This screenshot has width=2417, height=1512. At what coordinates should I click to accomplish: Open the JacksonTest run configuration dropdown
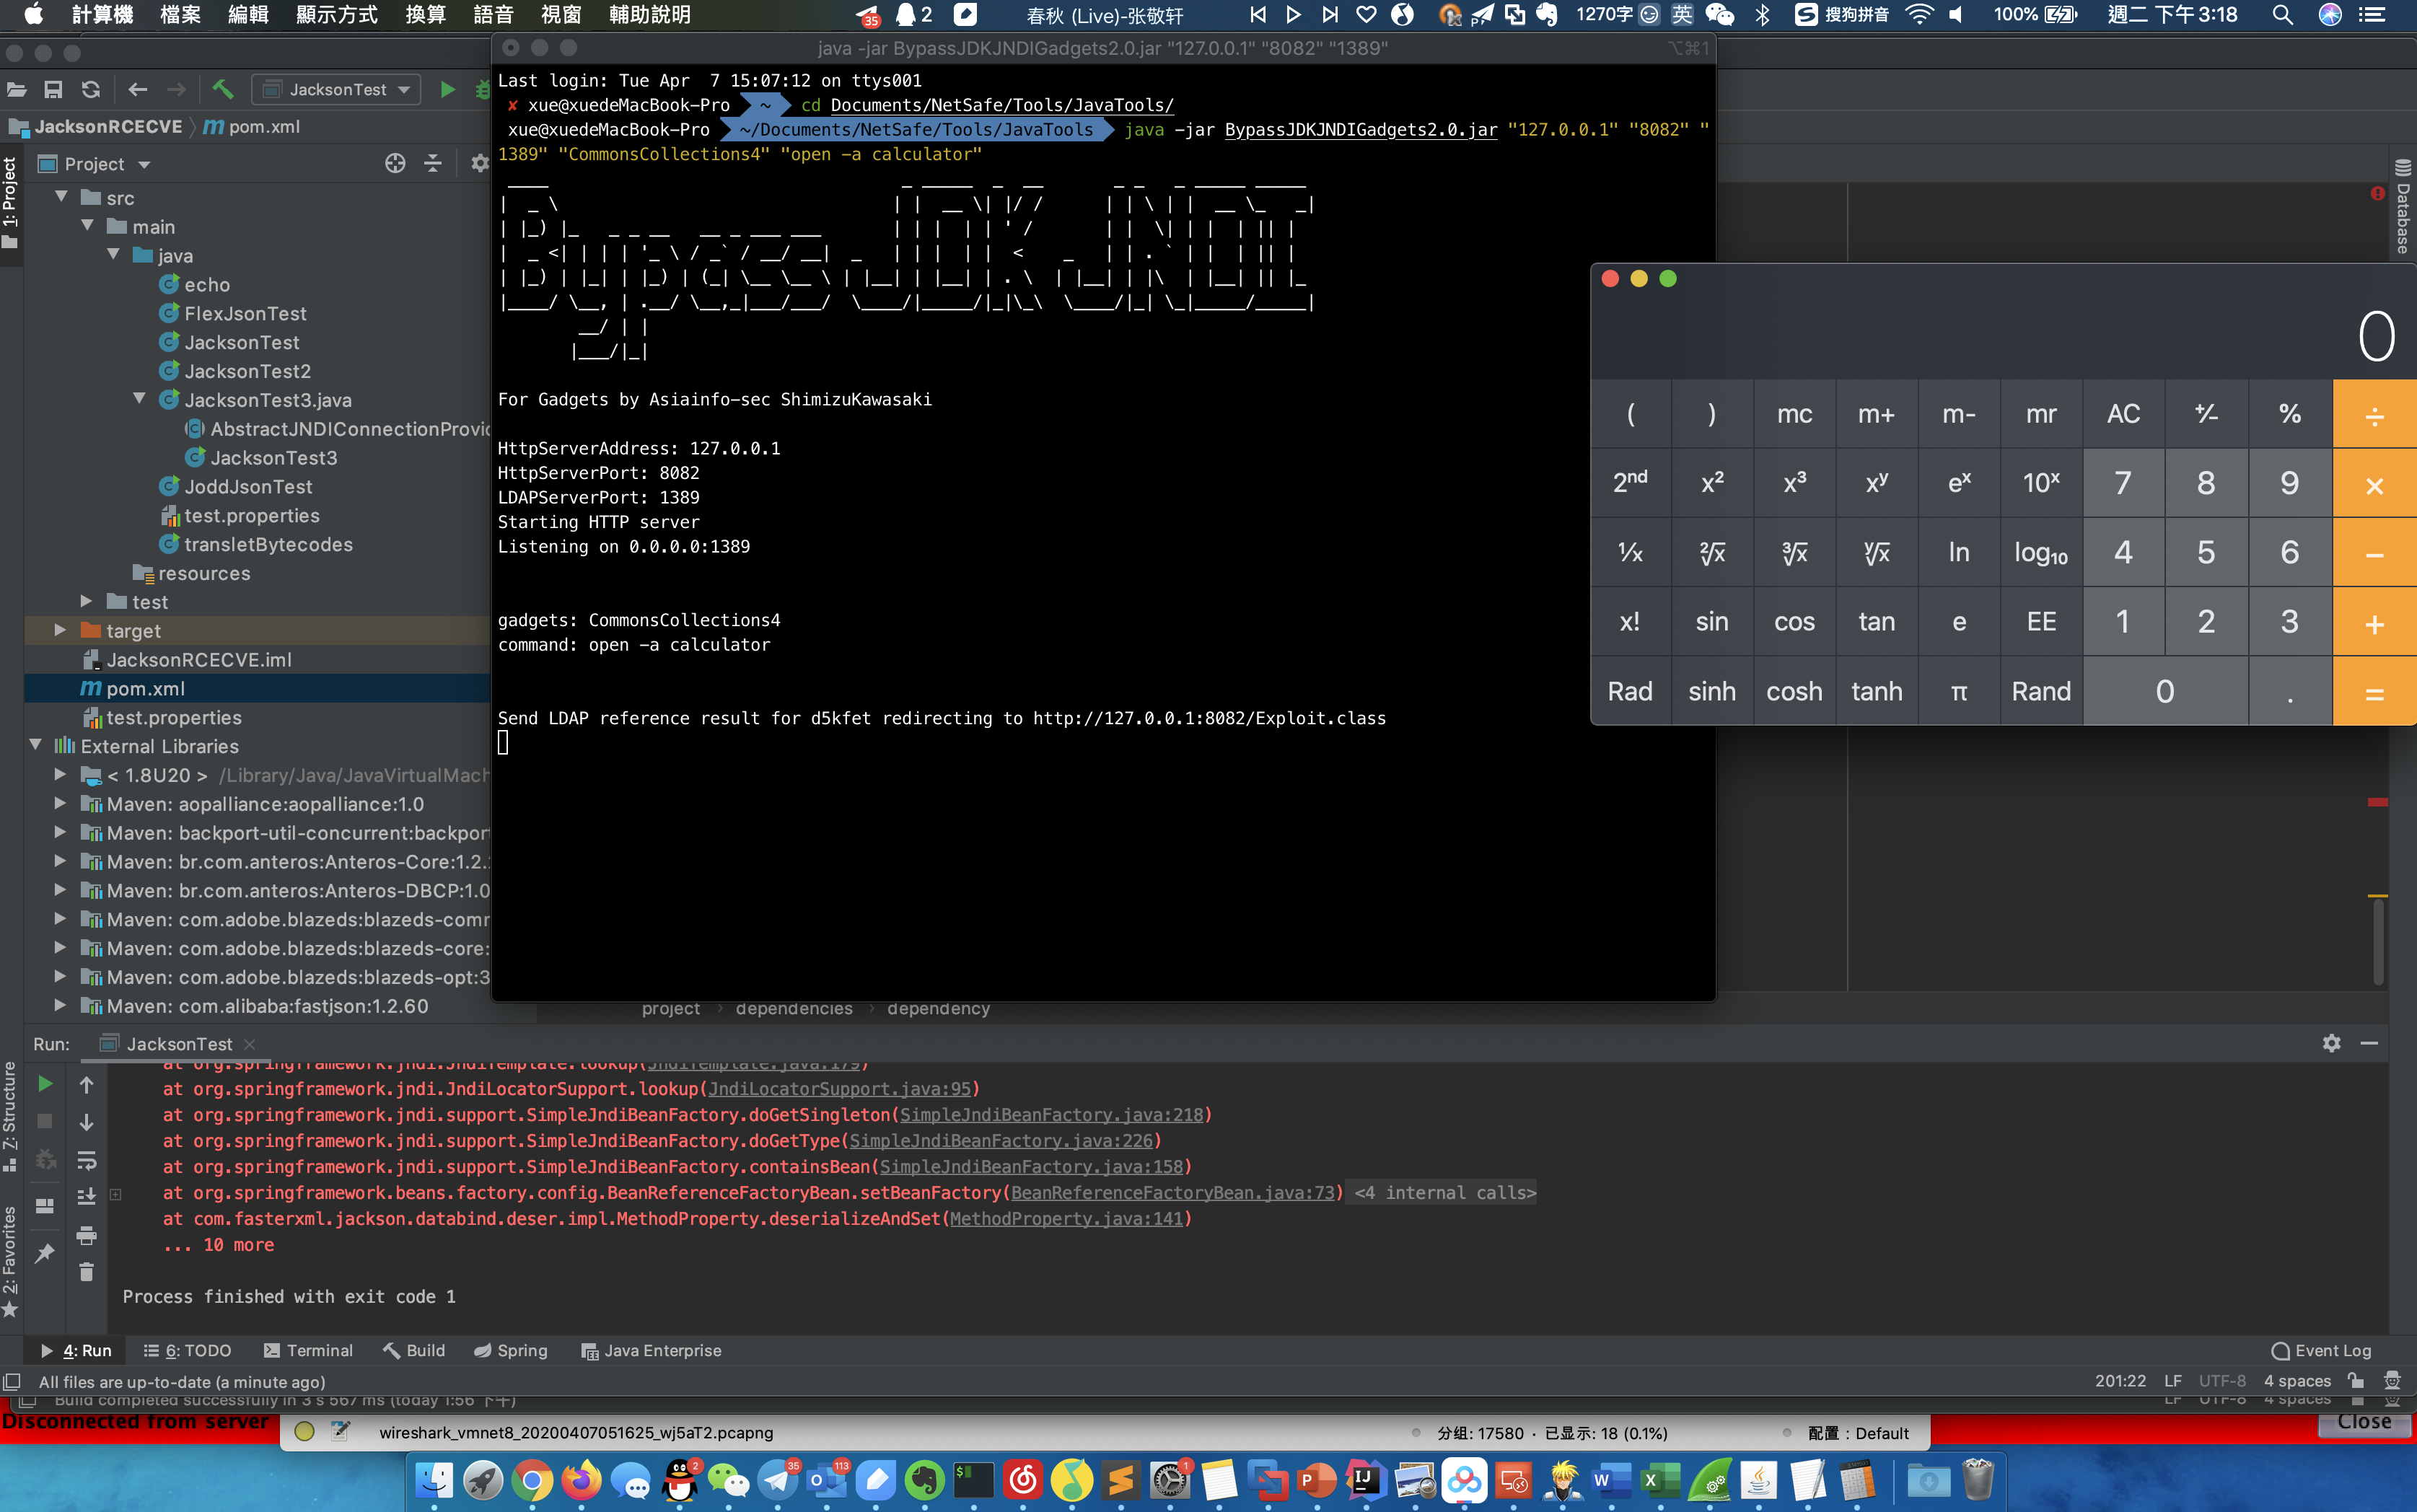[336, 90]
